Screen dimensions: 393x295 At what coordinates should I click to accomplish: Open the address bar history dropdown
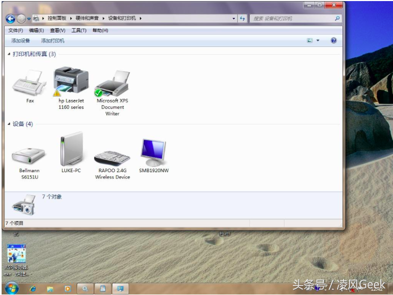[x=234, y=19]
